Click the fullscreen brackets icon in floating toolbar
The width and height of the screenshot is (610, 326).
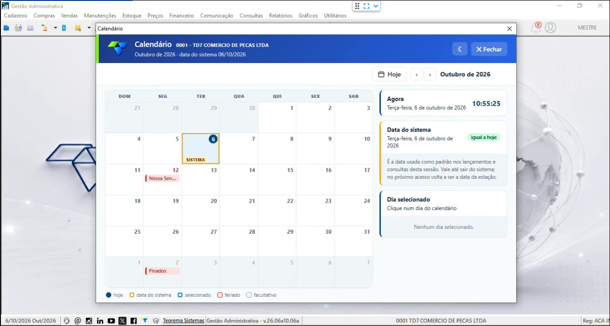click(366, 6)
